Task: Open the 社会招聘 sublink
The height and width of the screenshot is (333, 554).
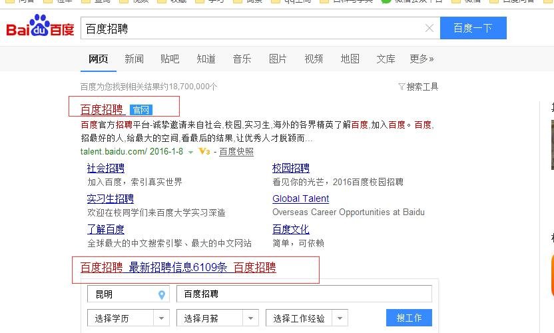Action: pos(106,168)
